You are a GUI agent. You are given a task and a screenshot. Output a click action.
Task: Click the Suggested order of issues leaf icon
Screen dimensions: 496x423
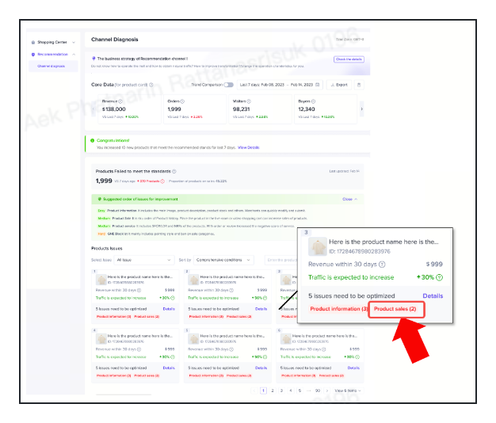coord(100,199)
